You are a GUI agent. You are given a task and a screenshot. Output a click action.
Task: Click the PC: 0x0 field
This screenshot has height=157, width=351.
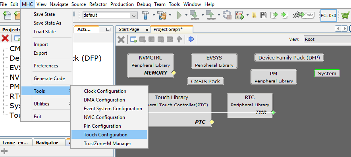point(328,15)
